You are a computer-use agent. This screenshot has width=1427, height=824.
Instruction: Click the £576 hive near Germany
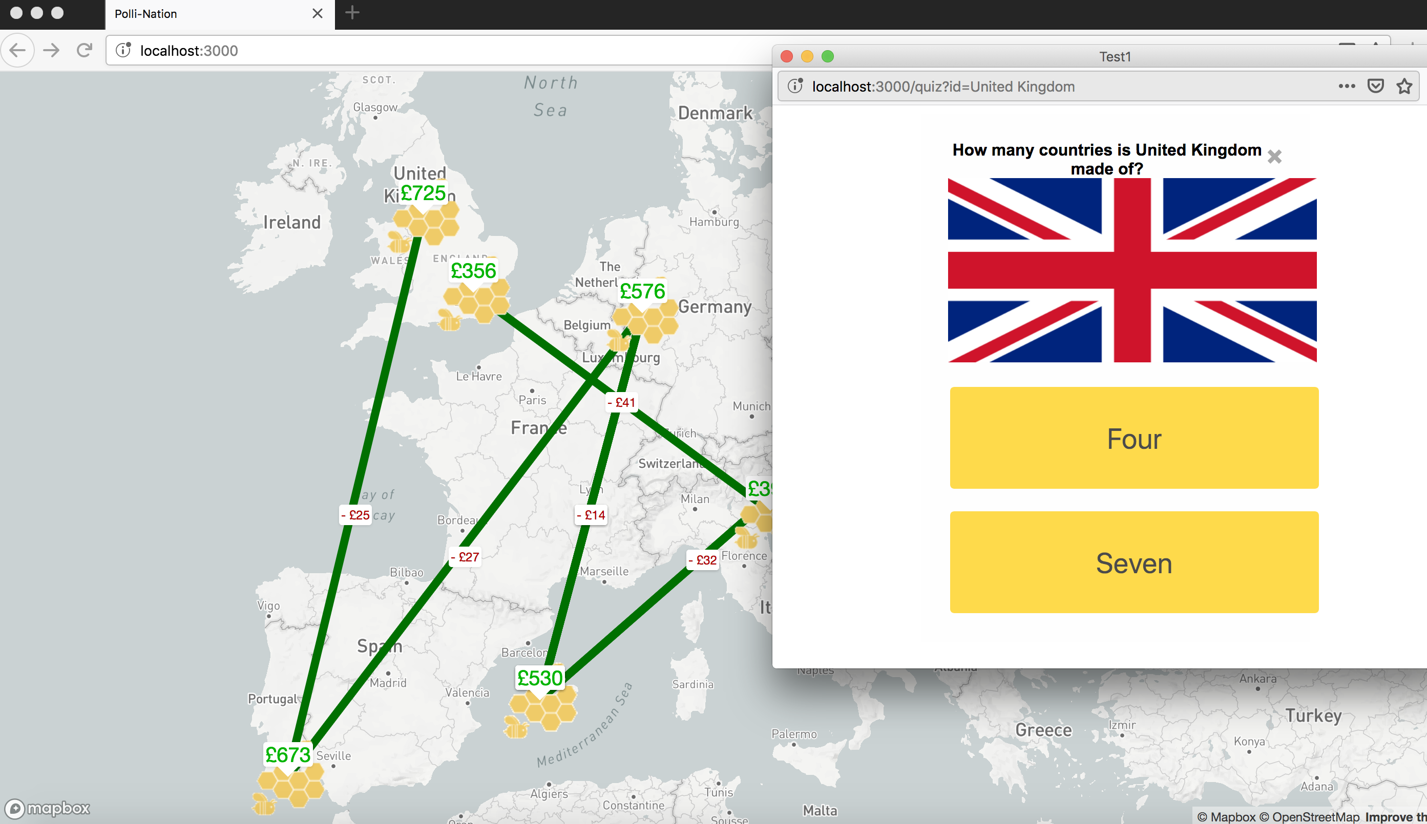click(x=646, y=322)
